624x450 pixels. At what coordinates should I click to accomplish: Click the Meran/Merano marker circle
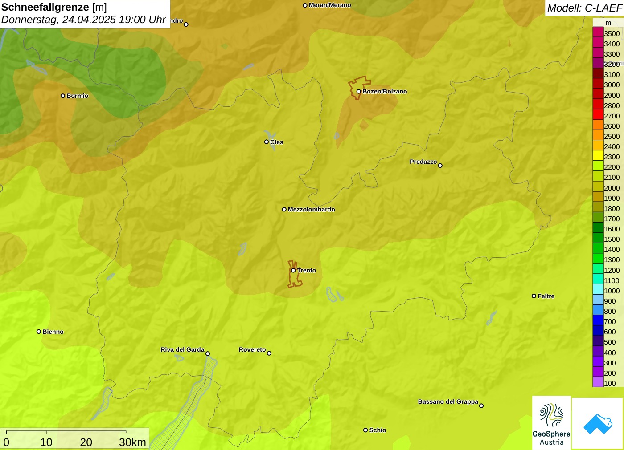[x=305, y=5]
